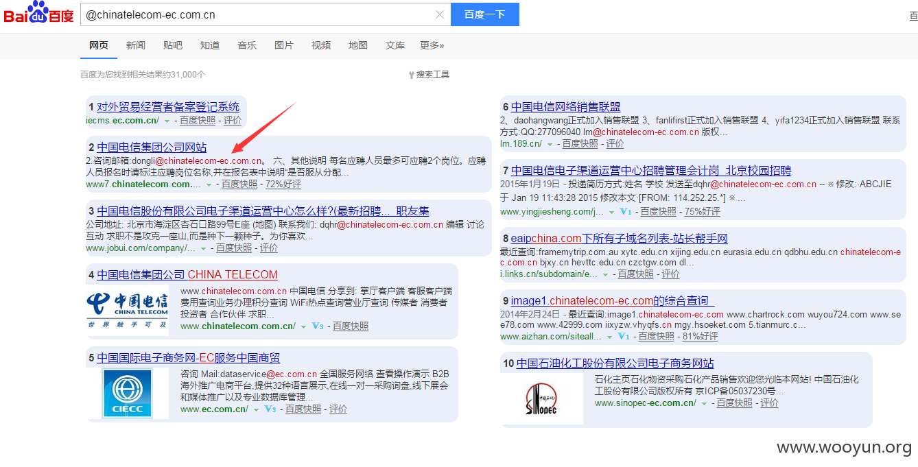Expand dropdown arrow next to www.aizhan.com
Image resolution: width=918 pixels, height=467 pixels.
pos(609,337)
